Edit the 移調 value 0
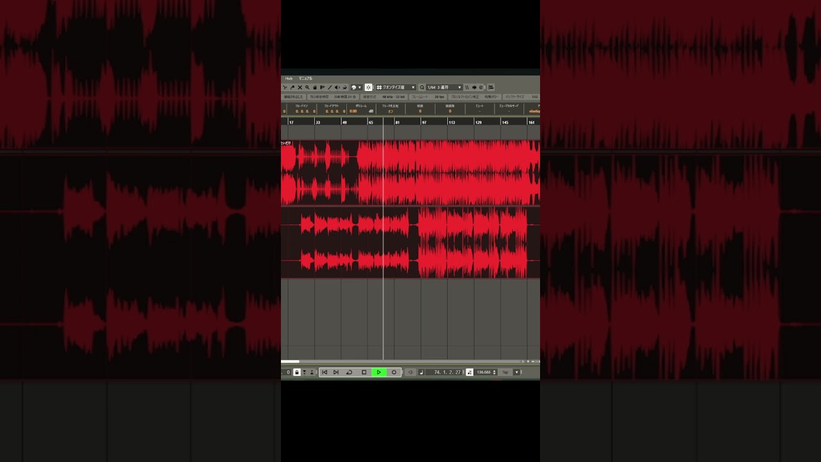The height and width of the screenshot is (462, 821). (420, 111)
